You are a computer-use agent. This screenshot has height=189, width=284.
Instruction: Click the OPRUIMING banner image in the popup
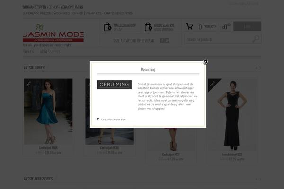(114, 85)
